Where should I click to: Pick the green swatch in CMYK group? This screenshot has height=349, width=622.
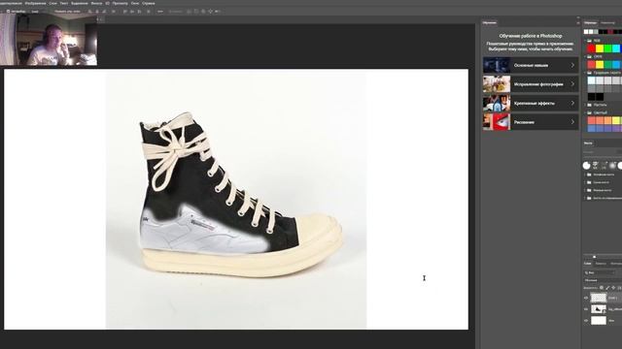tap(607, 65)
